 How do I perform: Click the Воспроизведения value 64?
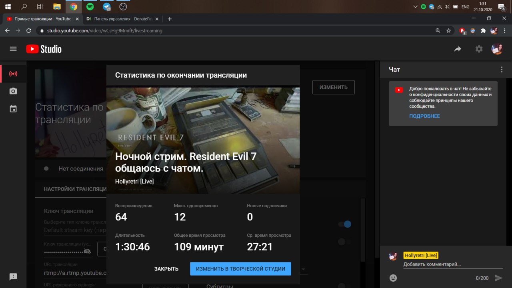click(x=121, y=217)
